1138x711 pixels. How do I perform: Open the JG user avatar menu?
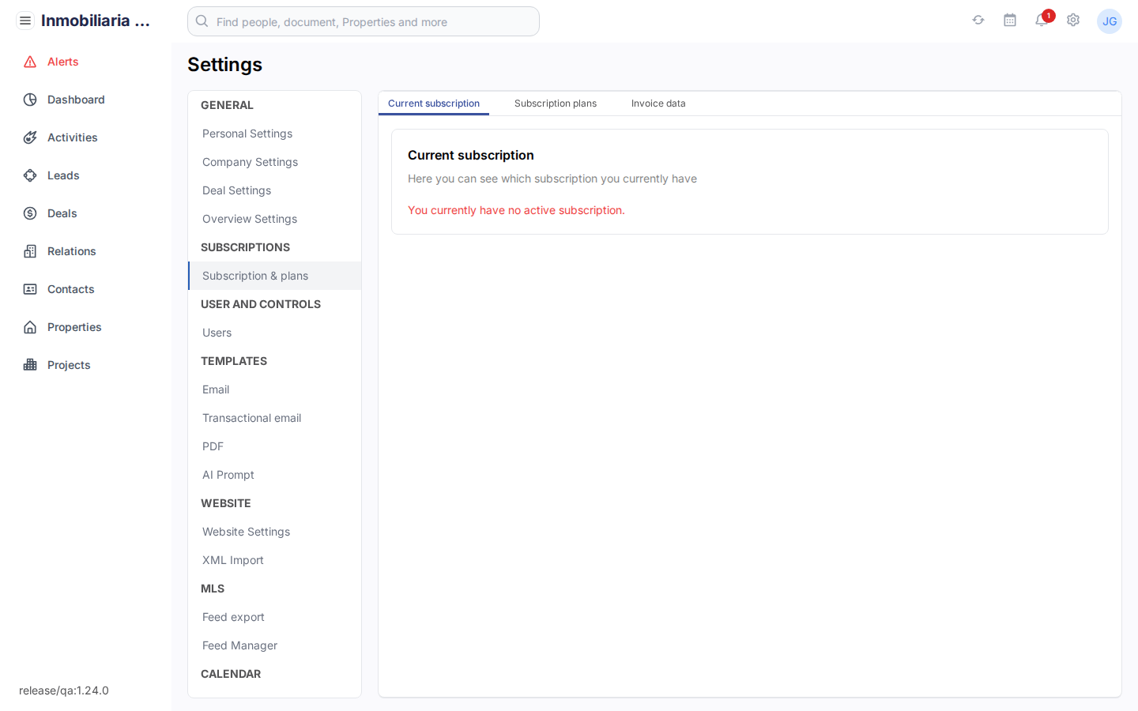(x=1110, y=21)
